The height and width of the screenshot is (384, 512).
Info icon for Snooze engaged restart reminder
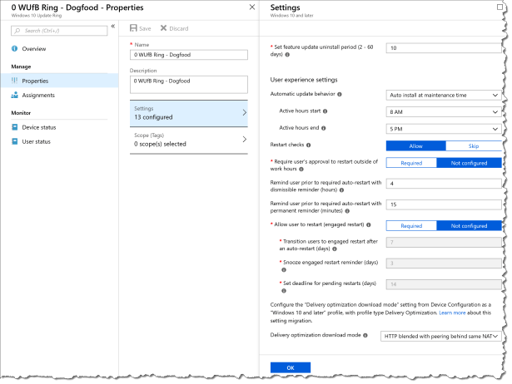click(x=284, y=269)
